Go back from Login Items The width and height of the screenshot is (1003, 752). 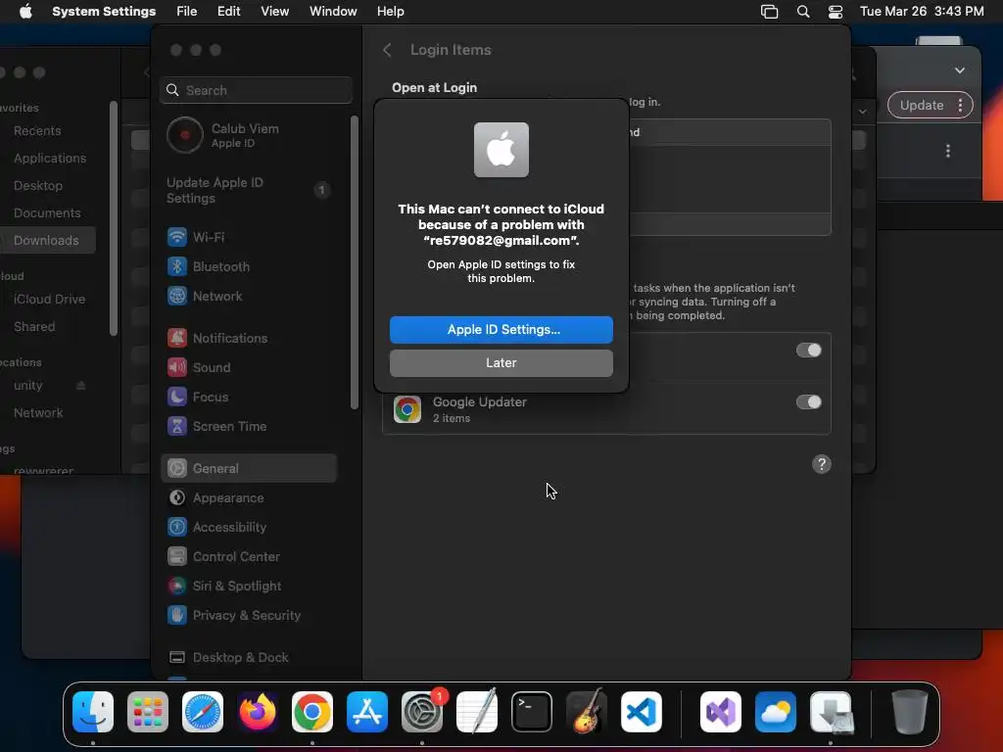[x=387, y=50]
